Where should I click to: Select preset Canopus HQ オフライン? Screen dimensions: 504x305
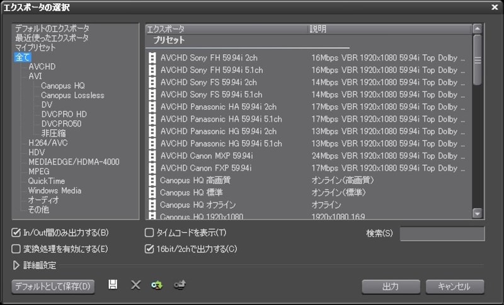tap(198, 205)
